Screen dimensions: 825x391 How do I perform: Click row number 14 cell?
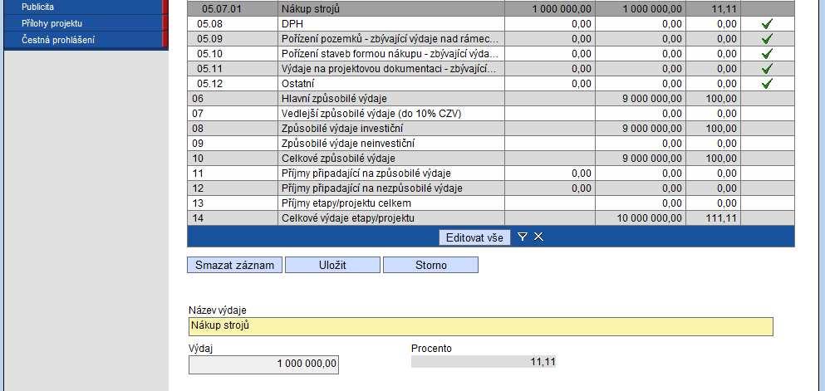click(233, 218)
